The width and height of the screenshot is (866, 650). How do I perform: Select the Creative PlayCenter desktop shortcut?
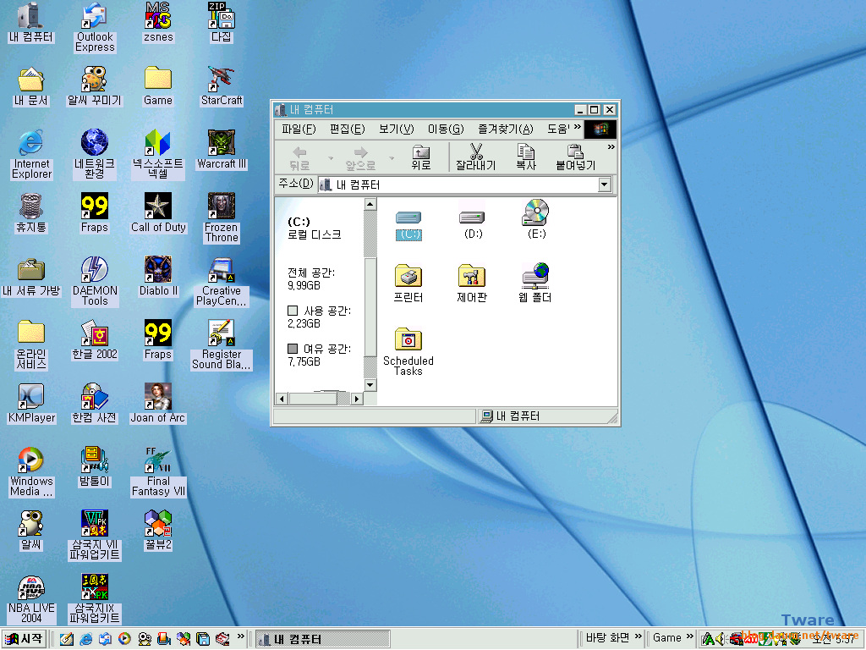click(222, 281)
